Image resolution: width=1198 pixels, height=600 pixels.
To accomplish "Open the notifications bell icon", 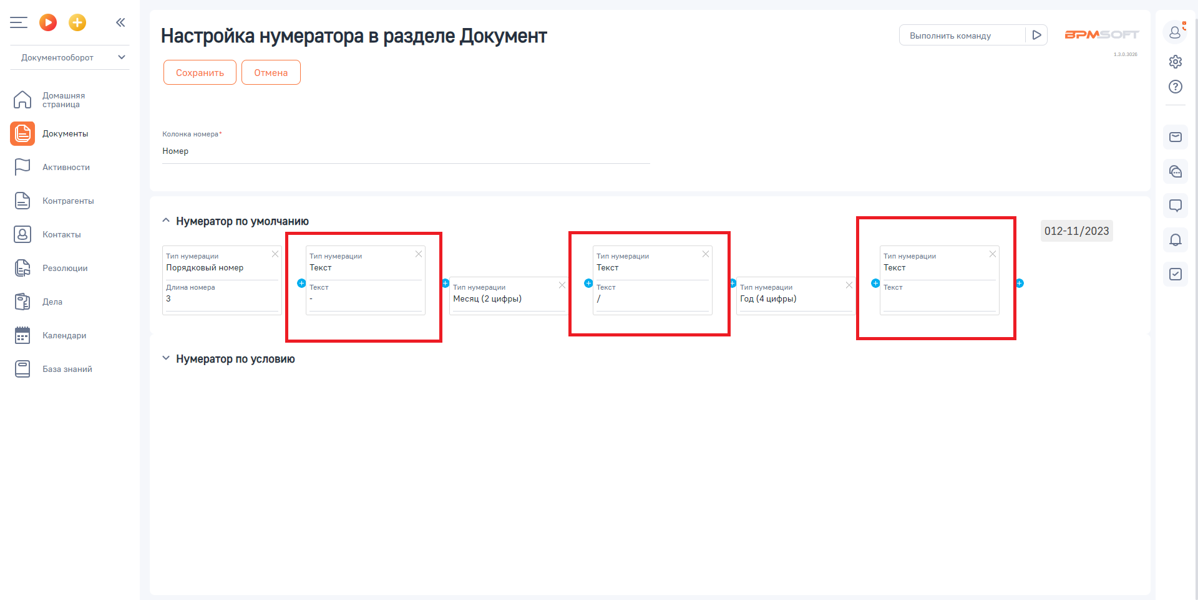I will coord(1176,240).
